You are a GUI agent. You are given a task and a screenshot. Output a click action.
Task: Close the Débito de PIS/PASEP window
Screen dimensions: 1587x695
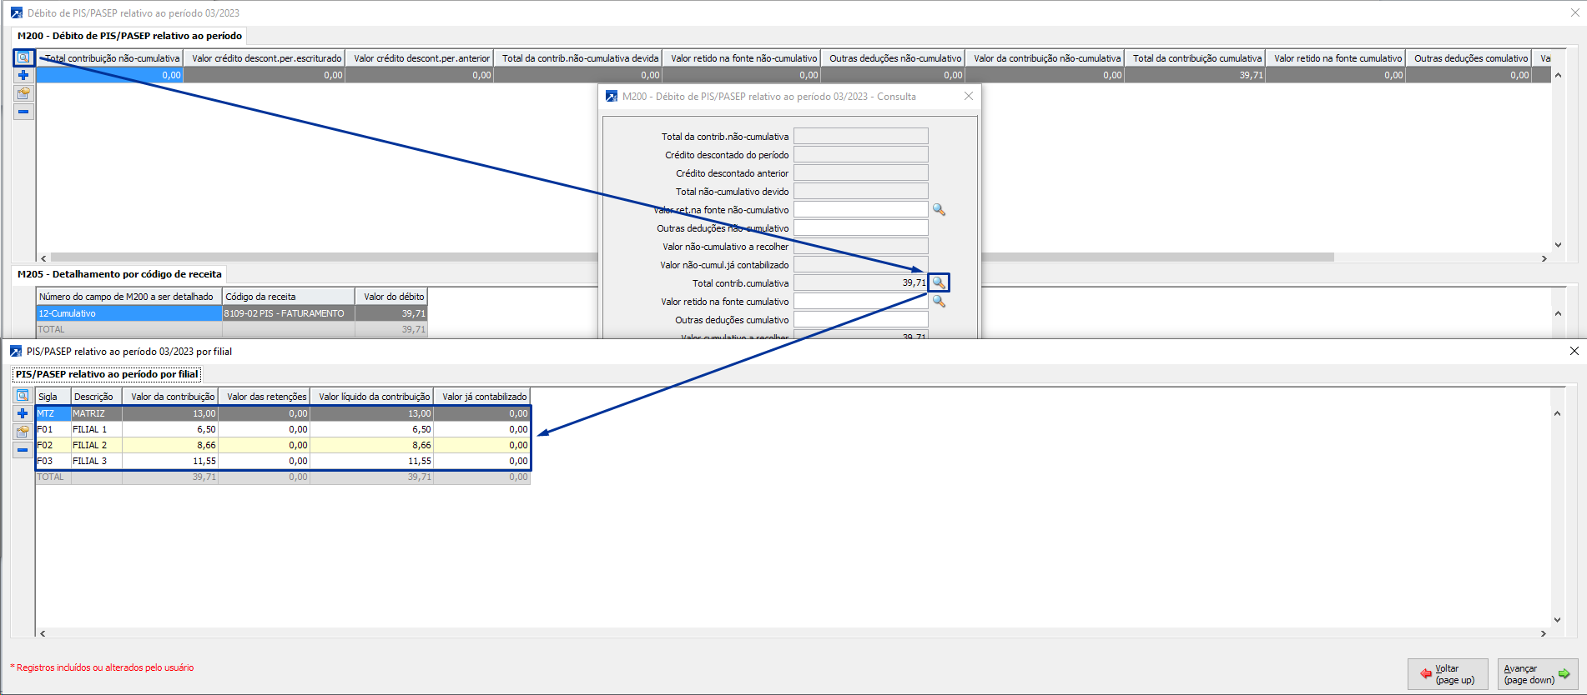[x=1574, y=12]
